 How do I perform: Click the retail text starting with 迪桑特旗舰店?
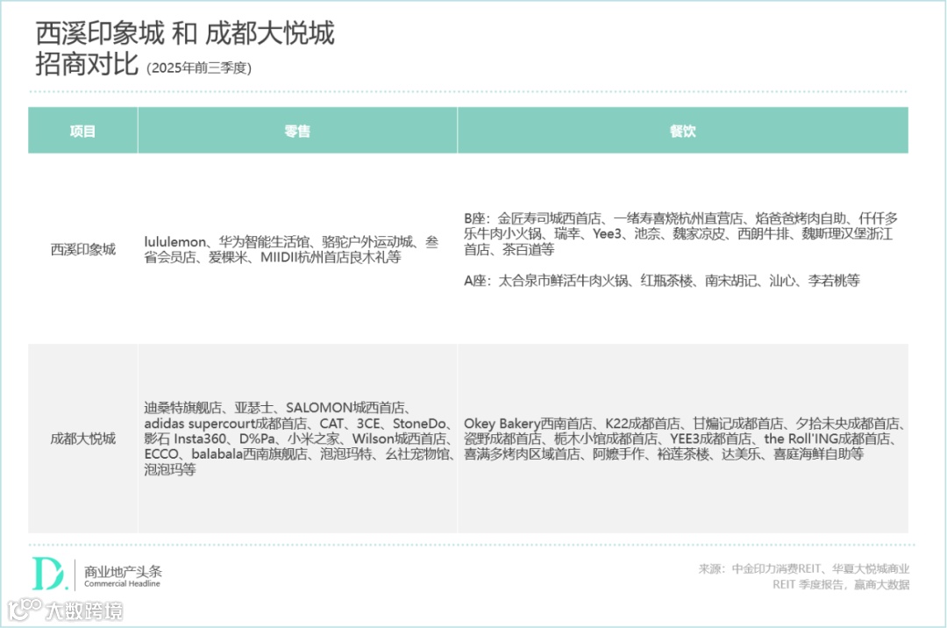(298, 439)
